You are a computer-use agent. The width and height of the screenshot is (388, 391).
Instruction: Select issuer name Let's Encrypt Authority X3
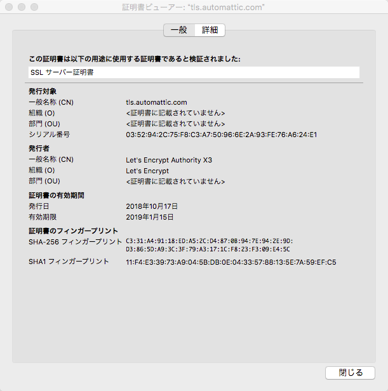169,160
